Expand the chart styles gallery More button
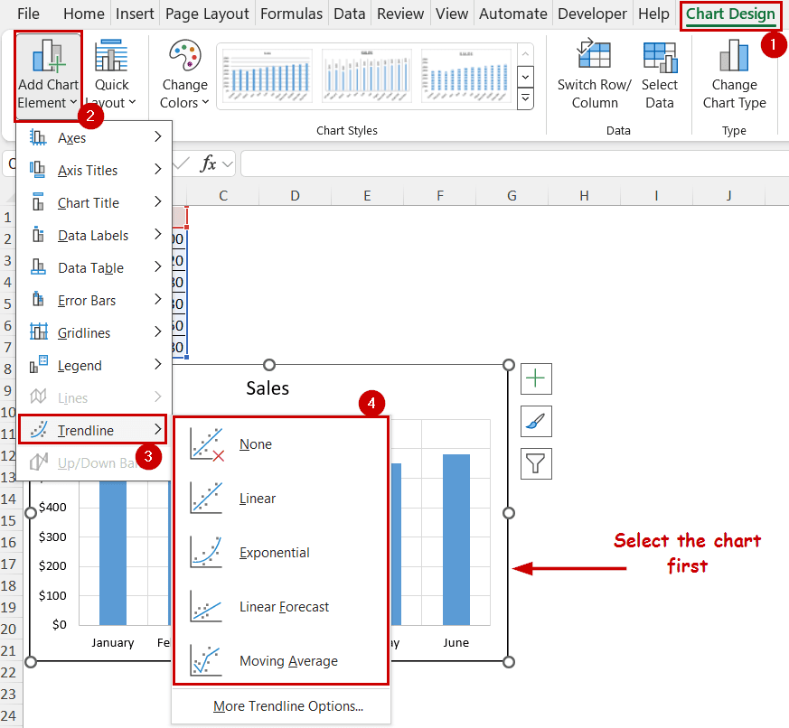 [x=525, y=98]
